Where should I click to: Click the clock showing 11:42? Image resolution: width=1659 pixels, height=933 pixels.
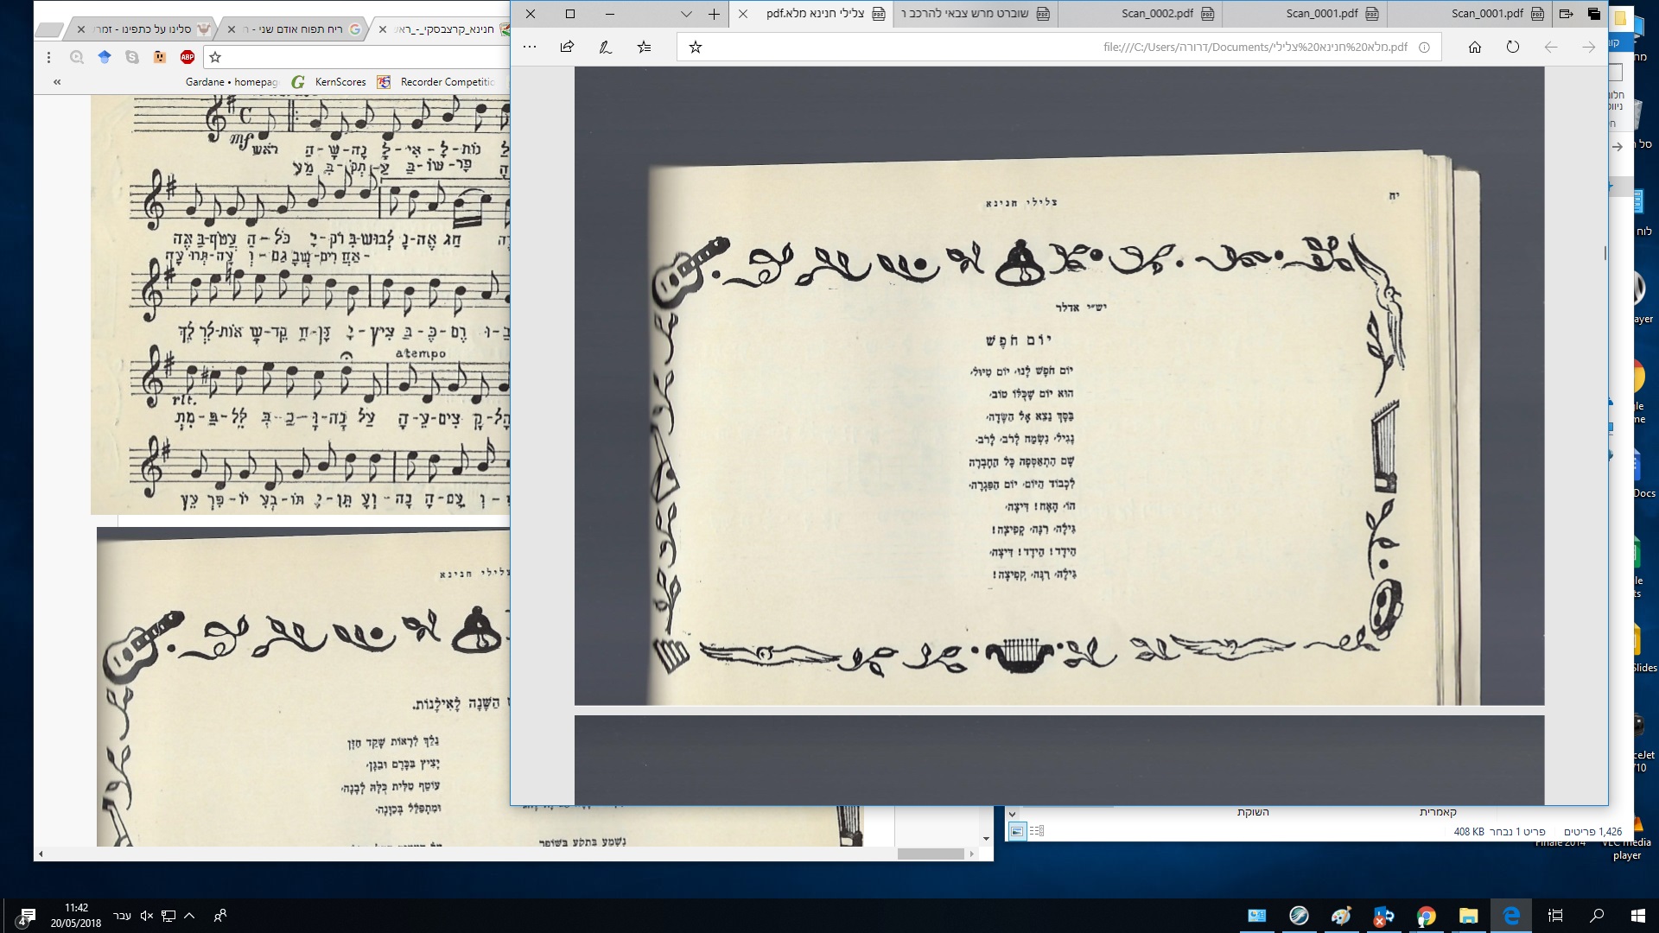coord(76,916)
